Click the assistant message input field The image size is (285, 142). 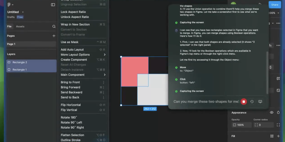coord(206,102)
